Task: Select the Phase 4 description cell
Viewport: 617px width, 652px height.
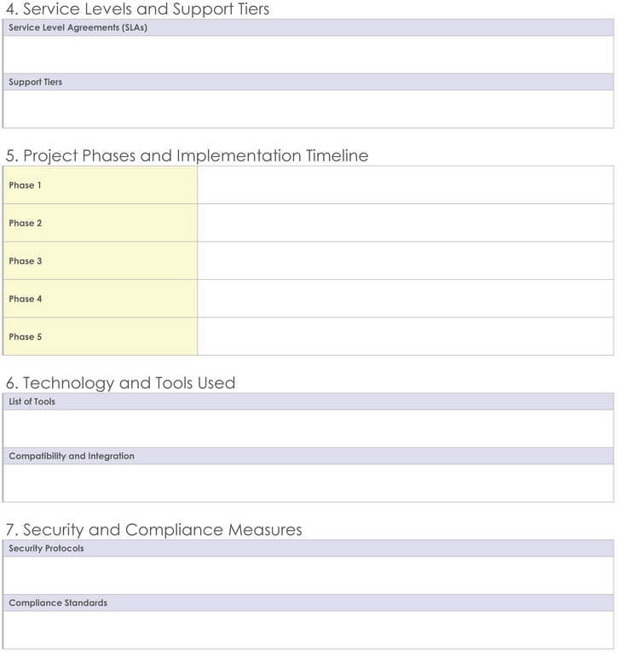Action: (406, 299)
